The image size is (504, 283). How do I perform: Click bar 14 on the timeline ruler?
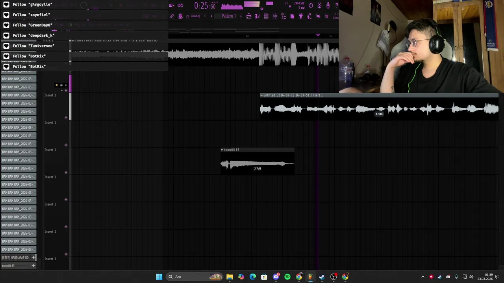[x=247, y=36]
